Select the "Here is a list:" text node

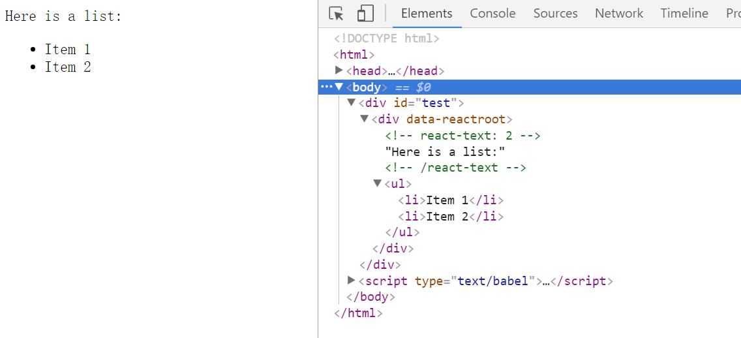[x=445, y=152]
